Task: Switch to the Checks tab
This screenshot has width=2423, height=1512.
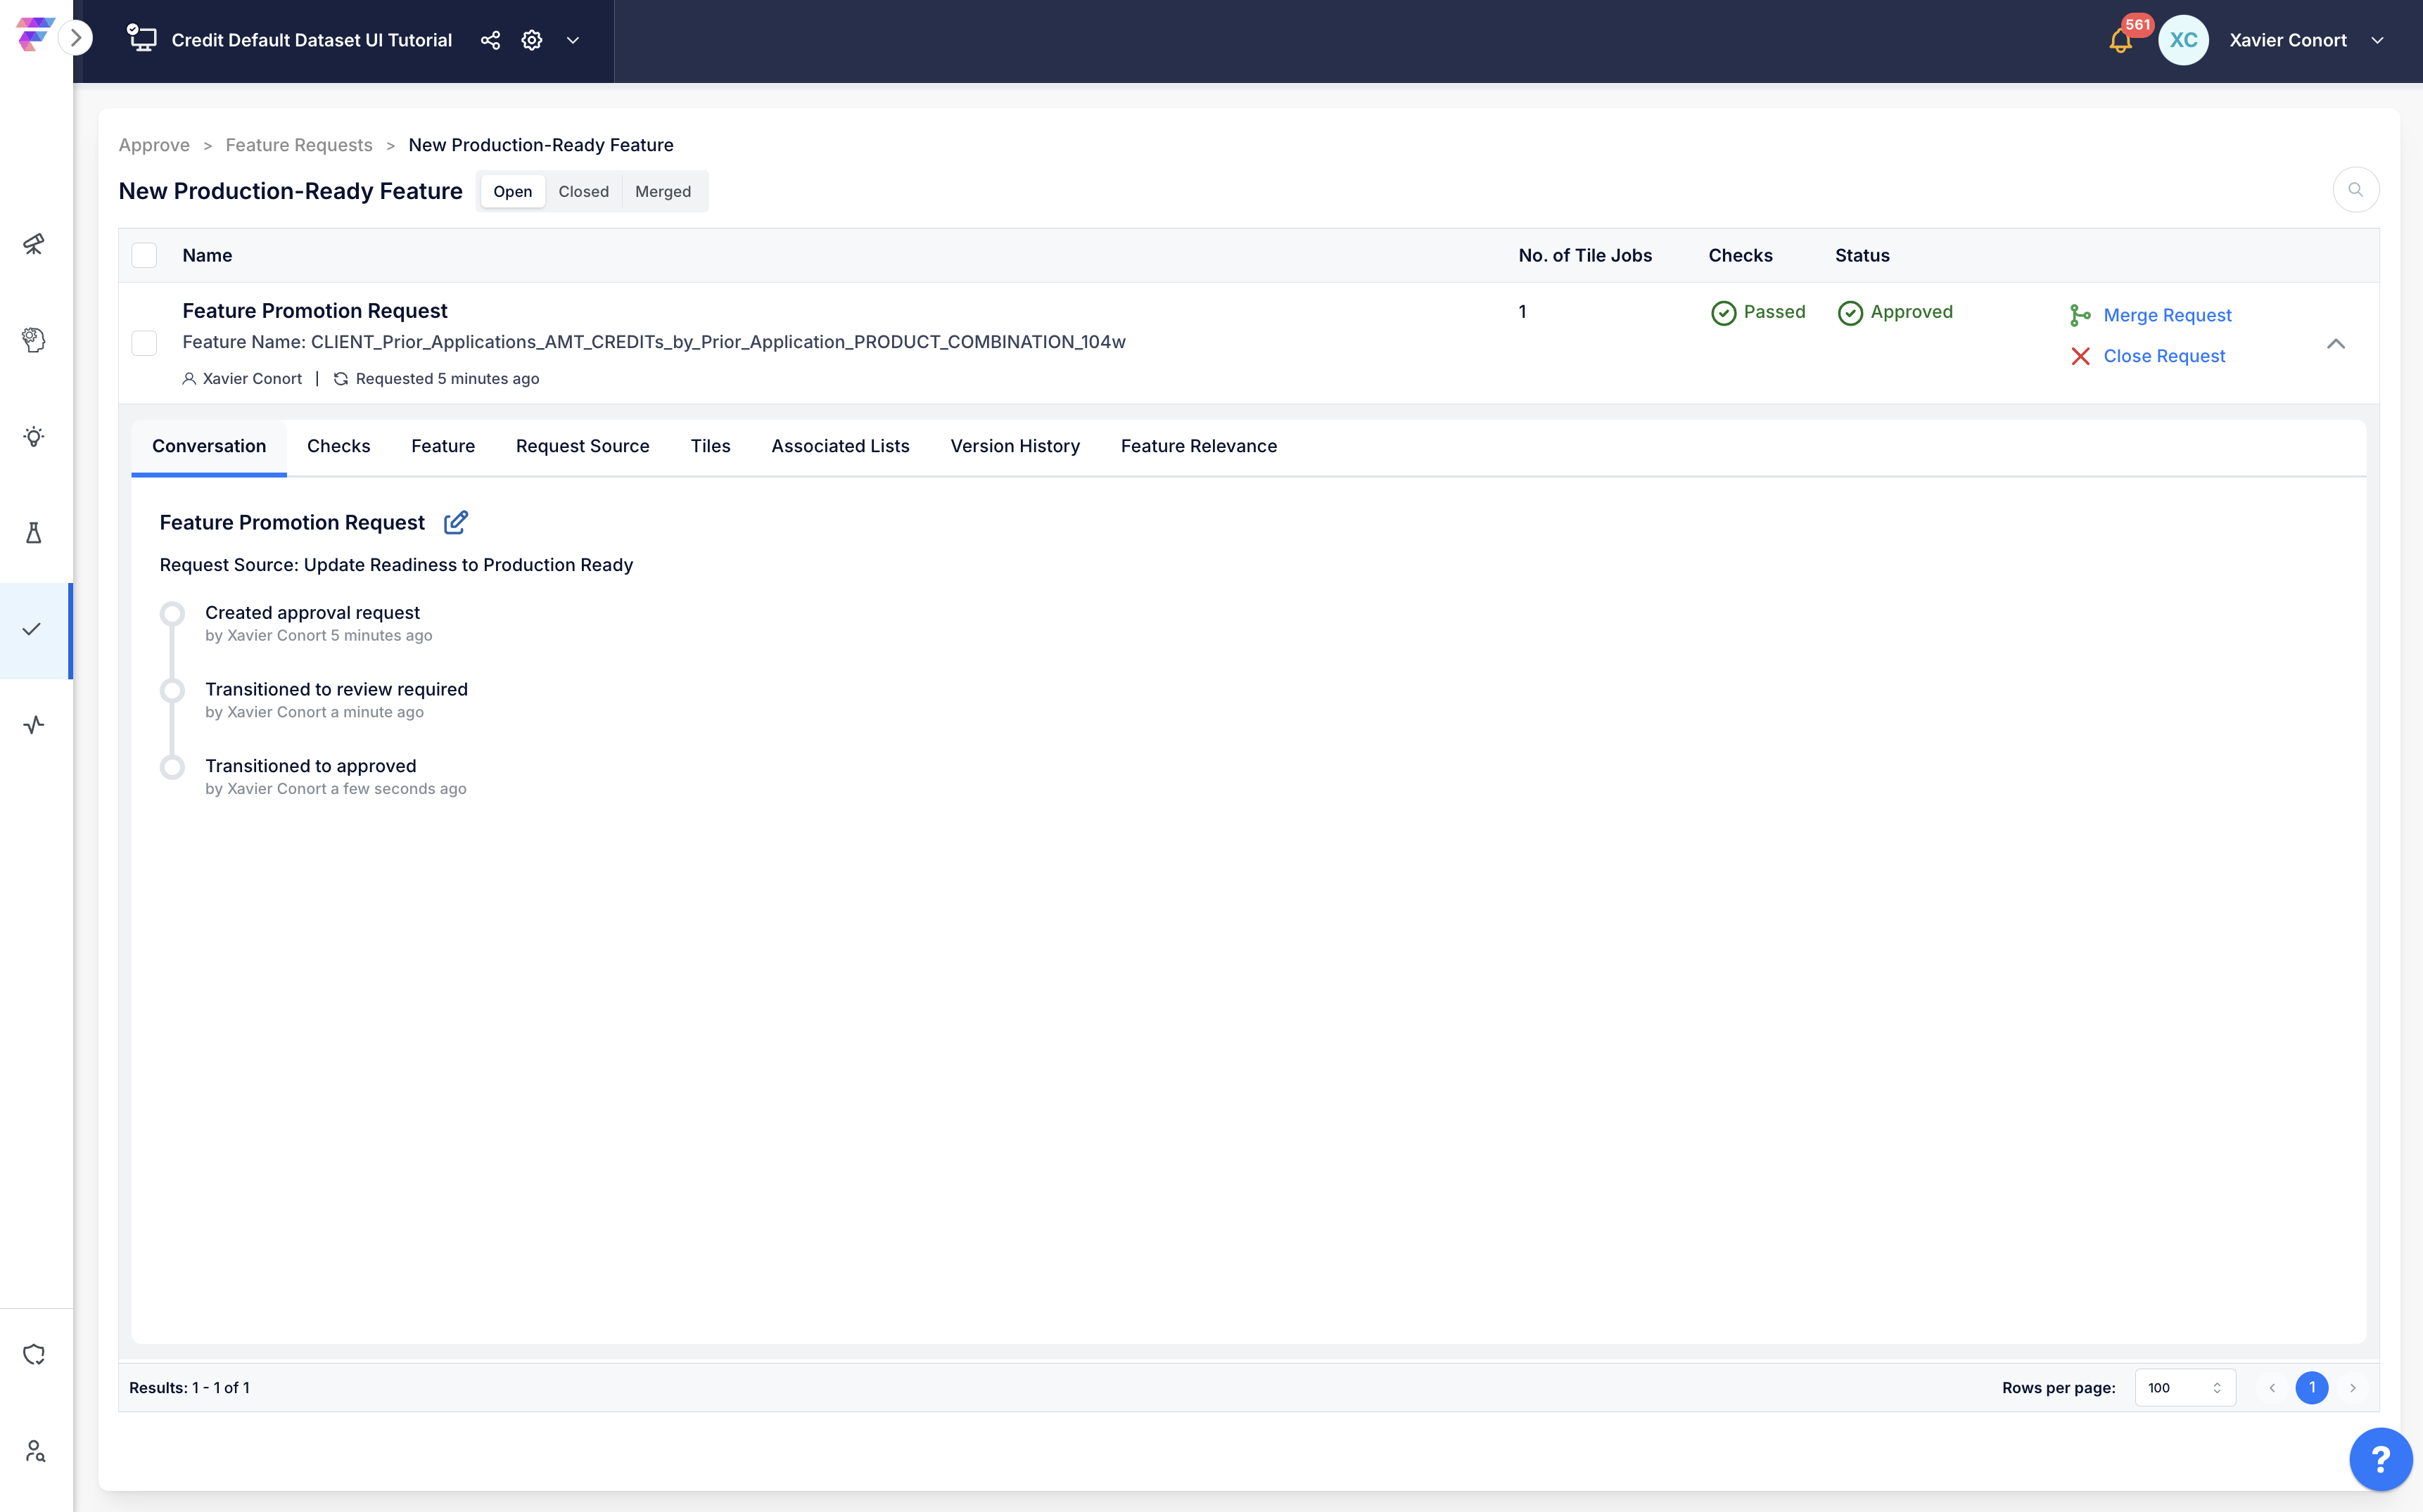Action: click(x=338, y=446)
